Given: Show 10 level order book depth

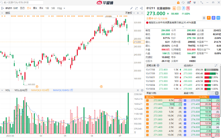Looking at the screenshot, I should pyautogui.click(x=217, y=93).
